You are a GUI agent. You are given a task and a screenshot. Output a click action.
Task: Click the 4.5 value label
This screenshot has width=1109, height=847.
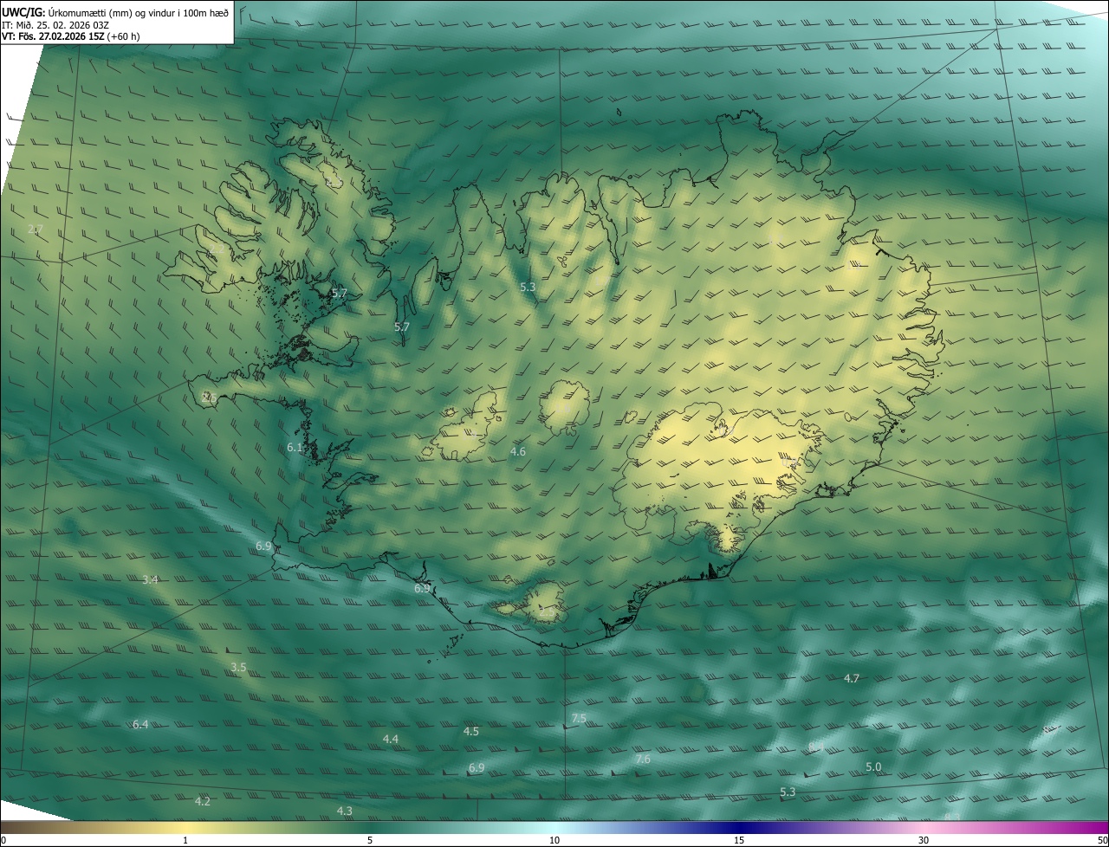(471, 732)
